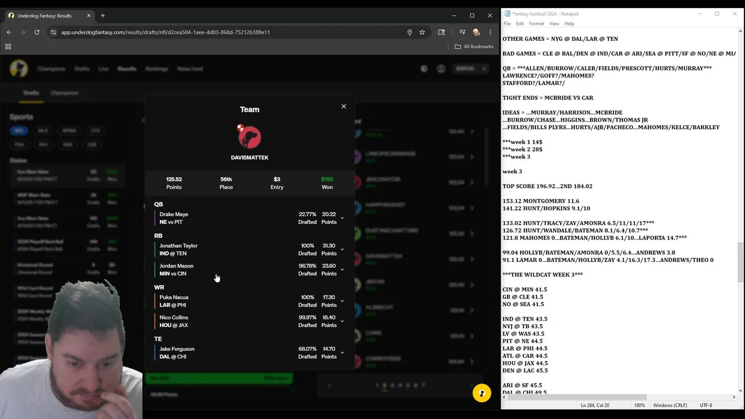Viewport: 745px width, 419px height.
Task: Bookmark this page with the star icon
Action: click(x=422, y=32)
